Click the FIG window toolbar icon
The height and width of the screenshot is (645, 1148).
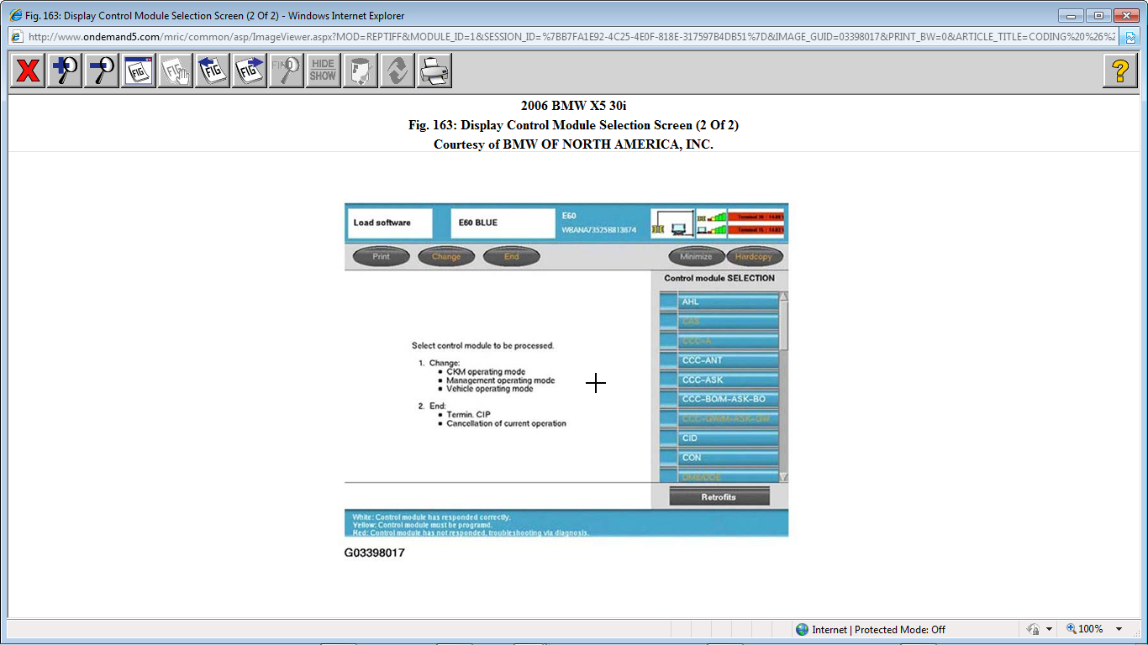coord(139,71)
